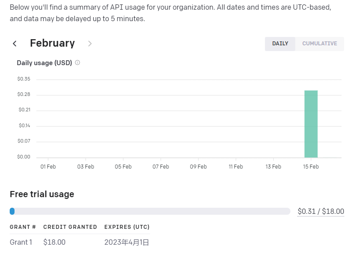Click the green usage bar for 15 Feb

[311, 124]
